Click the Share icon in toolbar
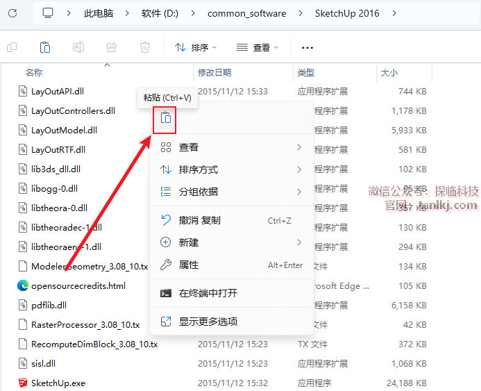481x391 pixels. (112, 47)
